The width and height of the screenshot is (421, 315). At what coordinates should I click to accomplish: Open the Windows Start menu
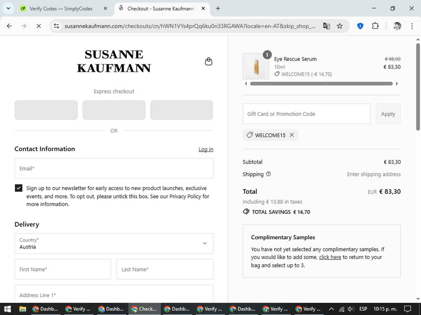pyautogui.click(x=8, y=309)
